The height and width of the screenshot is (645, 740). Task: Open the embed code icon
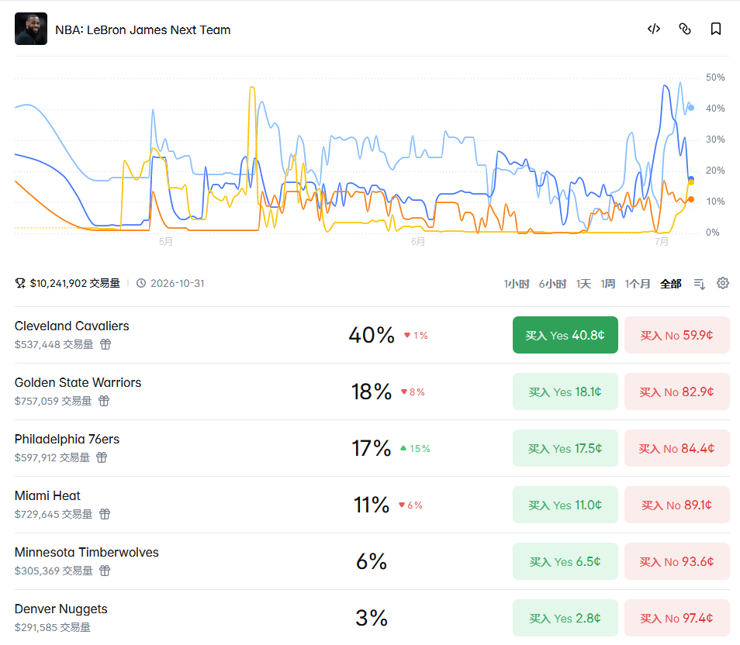pyautogui.click(x=654, y=29)
